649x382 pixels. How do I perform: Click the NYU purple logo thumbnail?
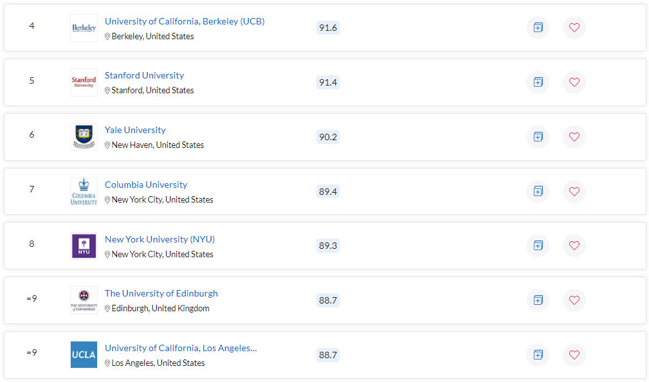click(x=84, y=246)
